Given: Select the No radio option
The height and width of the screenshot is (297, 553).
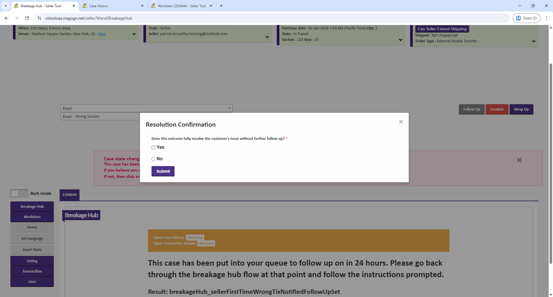Looking at the screenshot, I should point(154,159).
